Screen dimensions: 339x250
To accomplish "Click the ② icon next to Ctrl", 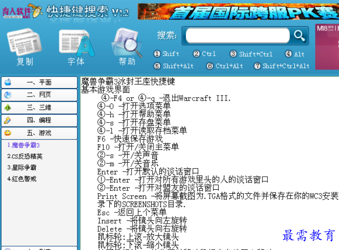I will [x=196, y=54].
